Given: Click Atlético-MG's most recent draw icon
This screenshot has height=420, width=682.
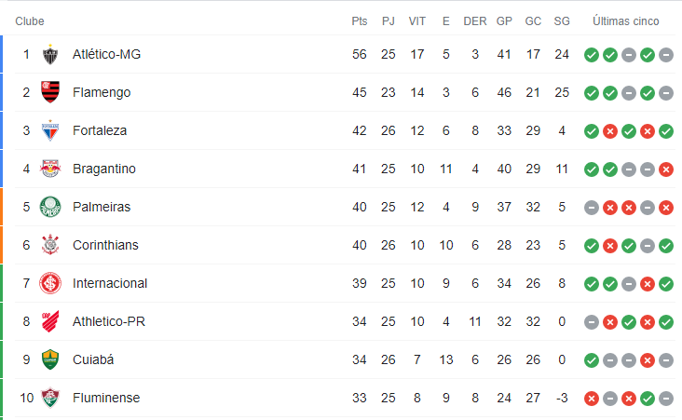Looking at the screenshot, I should 666,55.
